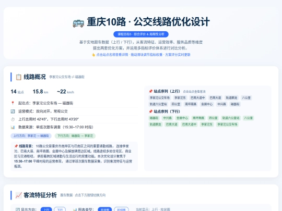Click the 下行方向: 磁器街→李家沱 tag
282x211 pixels.
(75, 136)
